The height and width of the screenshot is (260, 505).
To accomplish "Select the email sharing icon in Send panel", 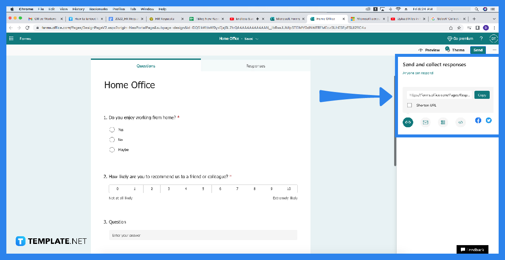I will pos(425,122).
